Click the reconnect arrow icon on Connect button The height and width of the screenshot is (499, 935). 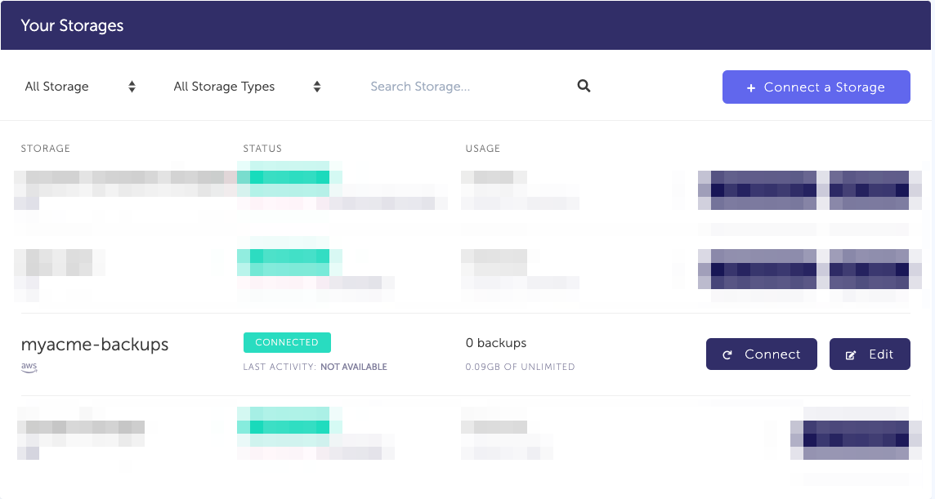(728, 354)
